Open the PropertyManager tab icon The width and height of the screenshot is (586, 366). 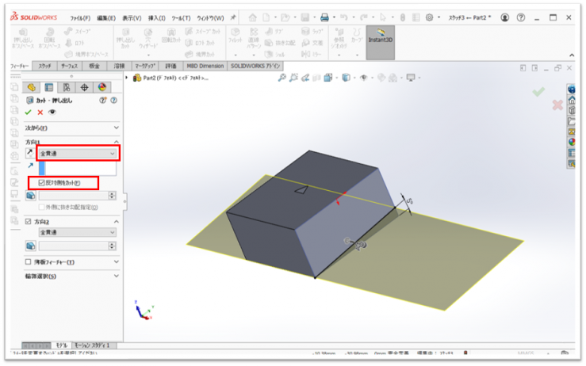(48, 87)
